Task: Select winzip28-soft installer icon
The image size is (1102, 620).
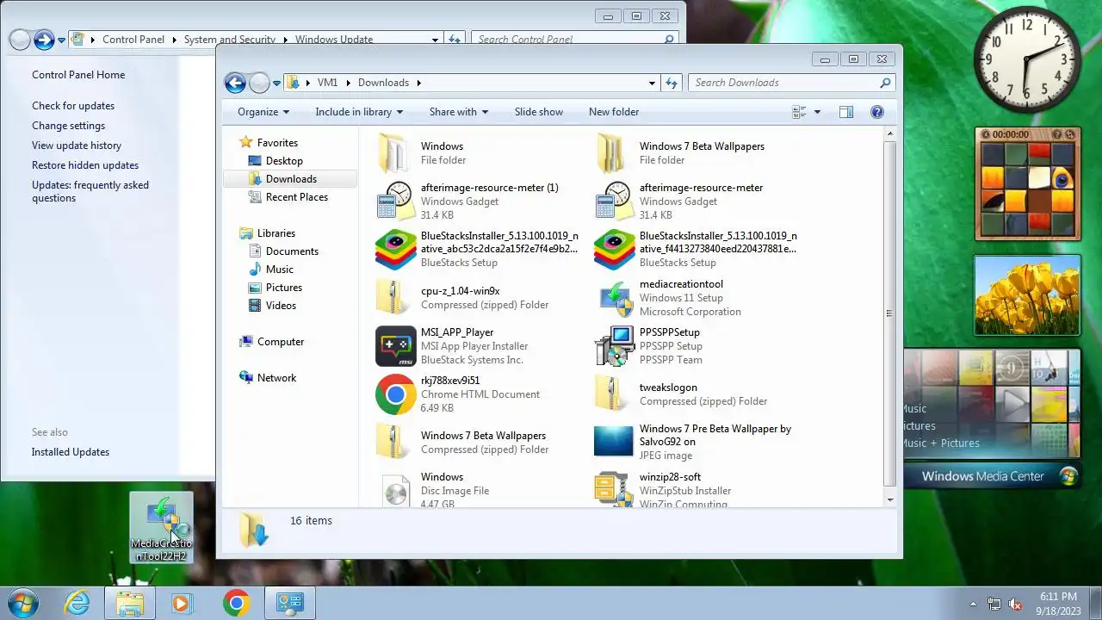Action: (x=614, y=489)
